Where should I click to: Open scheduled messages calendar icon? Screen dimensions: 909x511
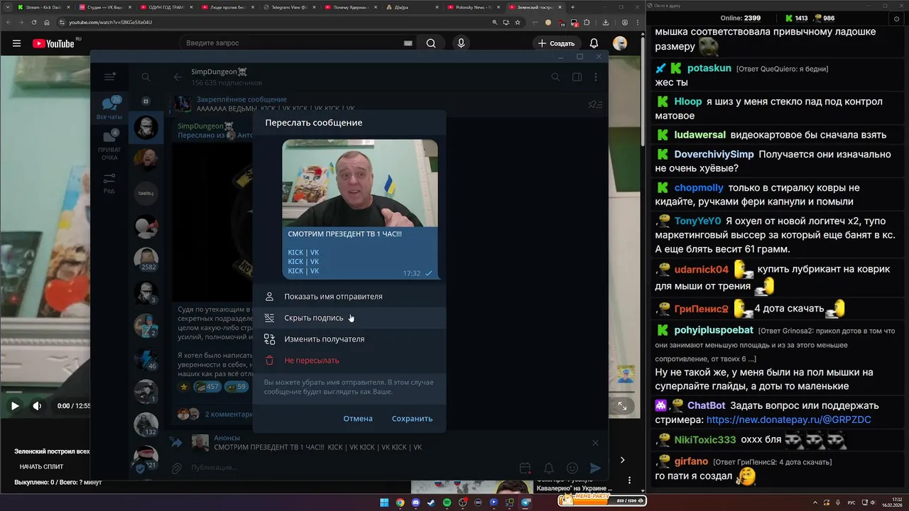(525, 468)
